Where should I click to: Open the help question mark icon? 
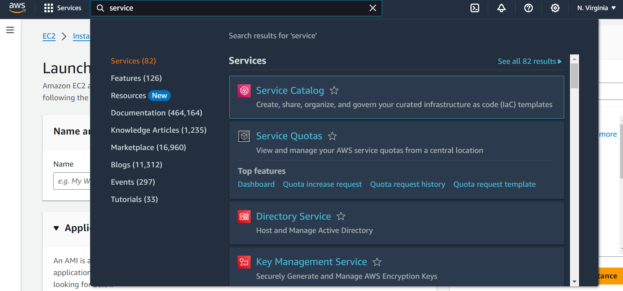(528, 8)
